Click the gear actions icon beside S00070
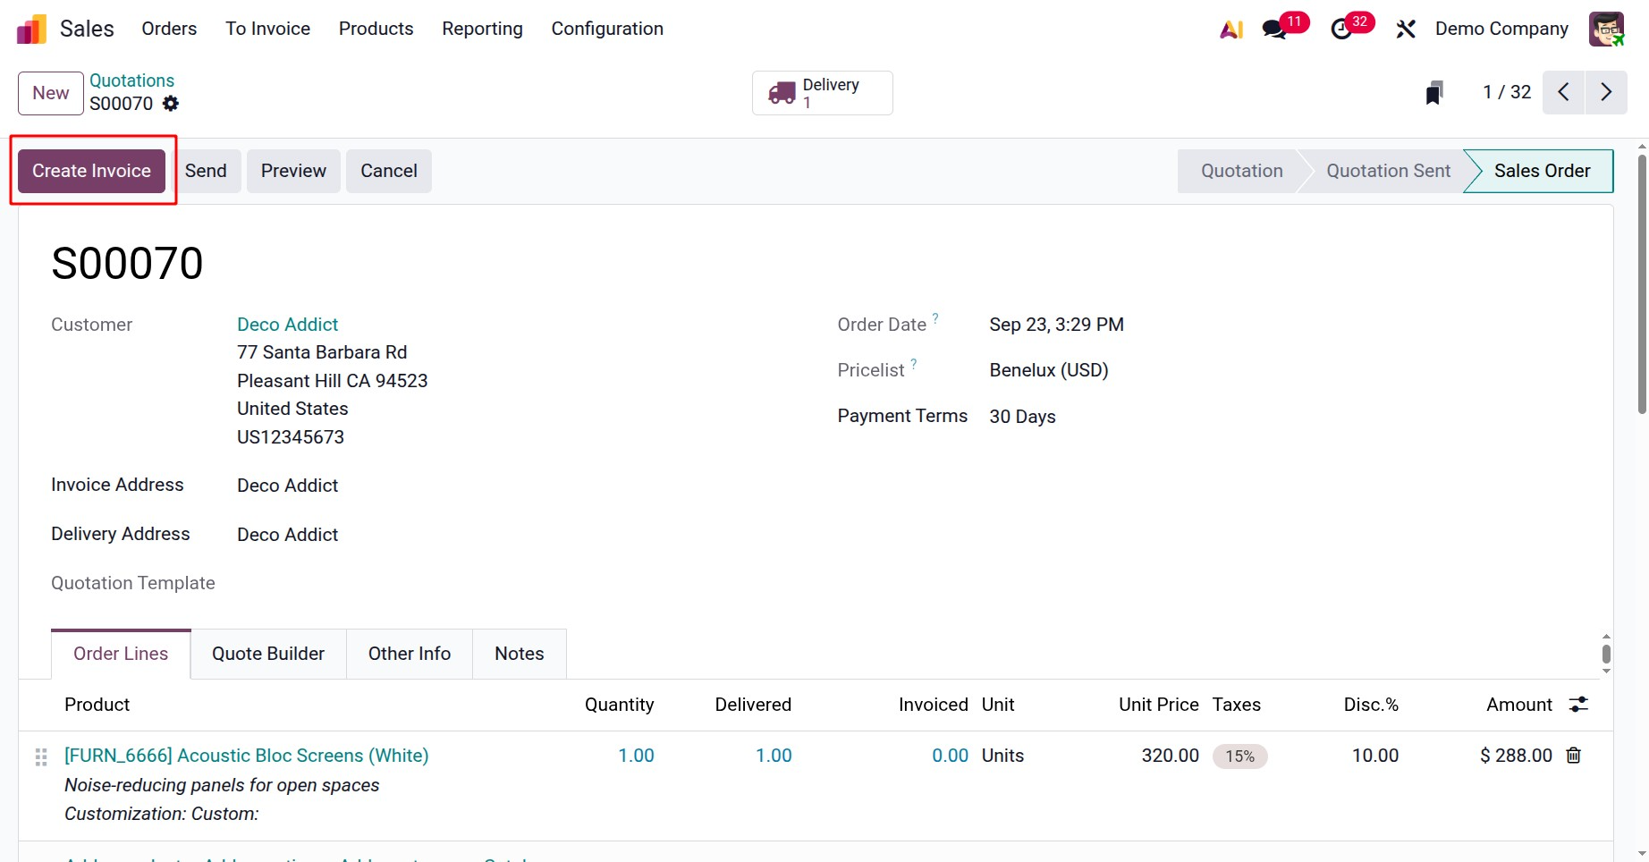 (x=171, y=104)
